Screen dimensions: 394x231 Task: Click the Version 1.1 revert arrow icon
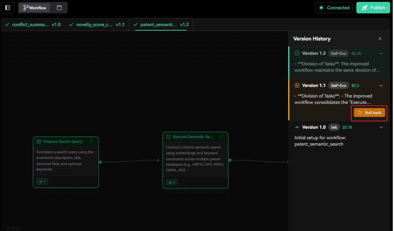coord(297,85)
